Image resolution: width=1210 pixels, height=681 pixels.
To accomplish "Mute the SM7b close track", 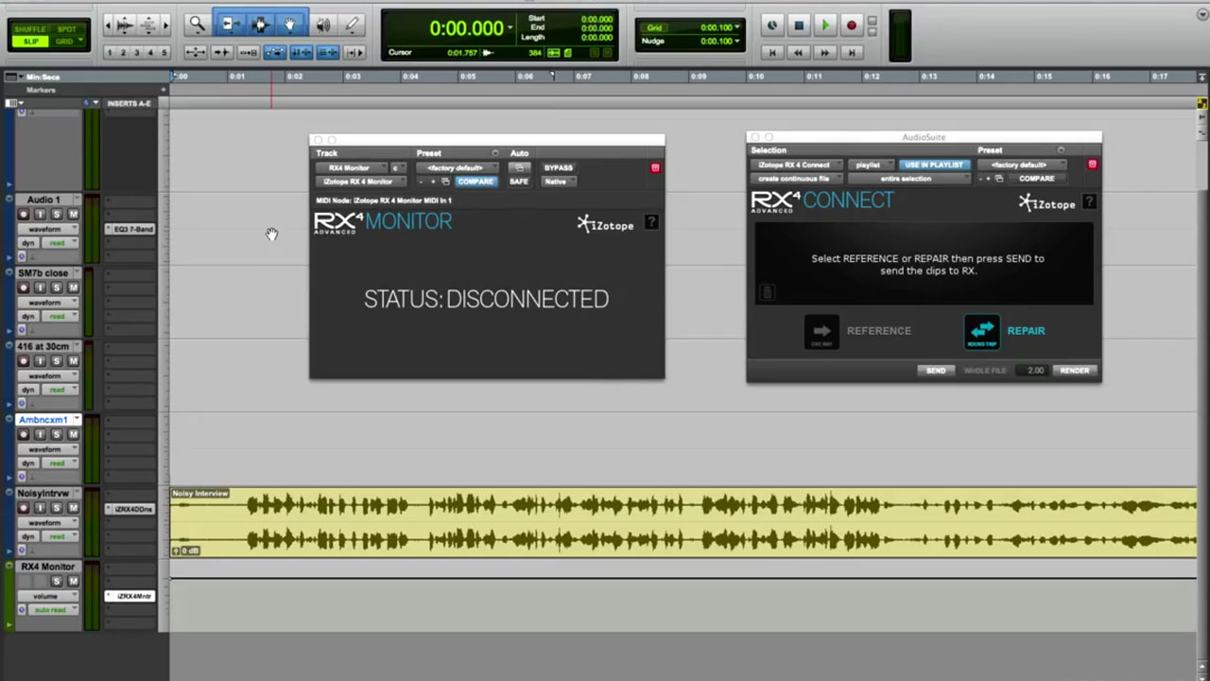I will (73, 288).
